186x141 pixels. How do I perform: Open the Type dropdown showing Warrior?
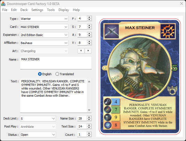coord(44,19)
